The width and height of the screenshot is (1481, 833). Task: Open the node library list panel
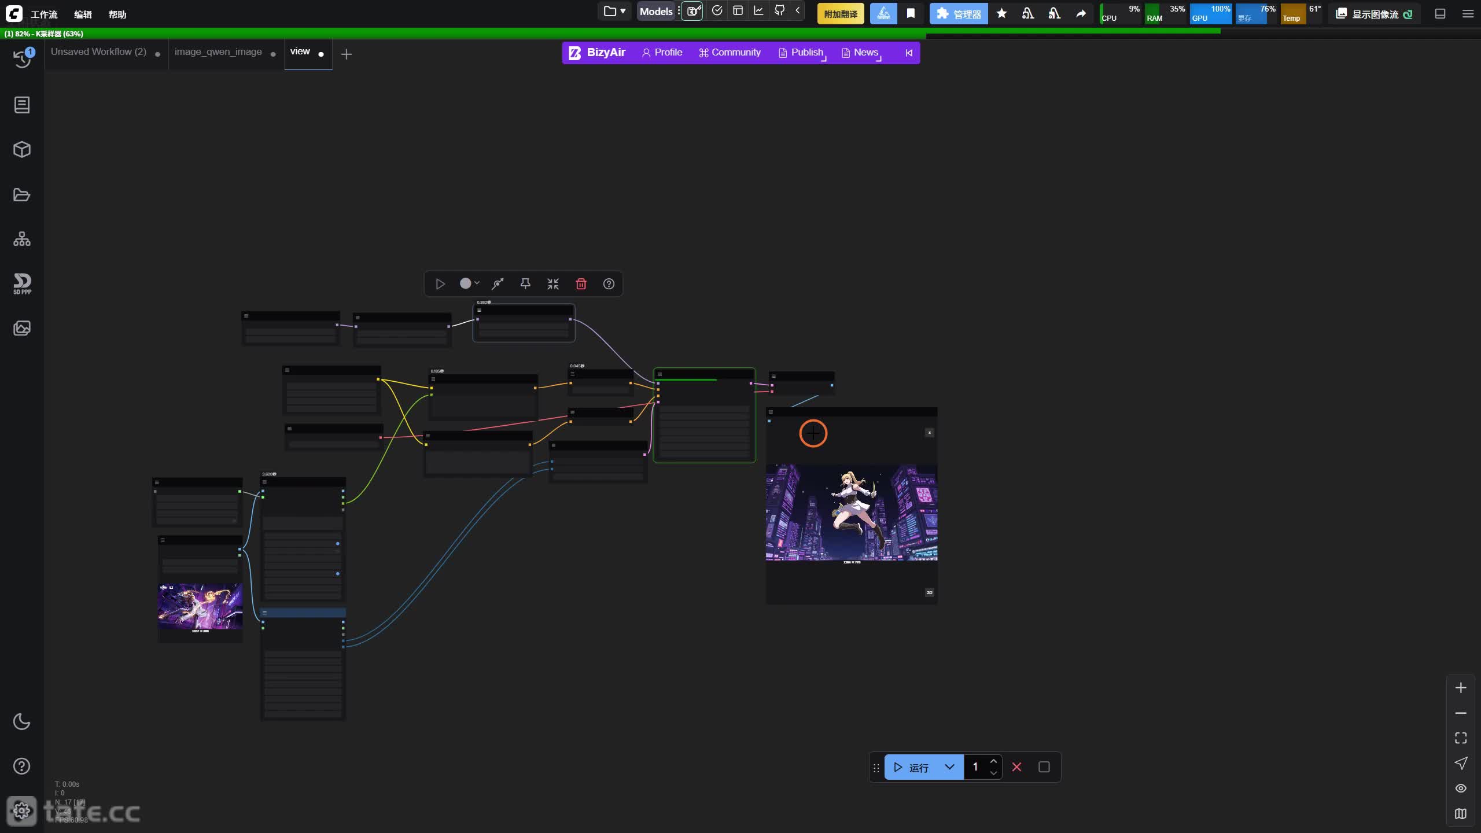click(22, 105)
